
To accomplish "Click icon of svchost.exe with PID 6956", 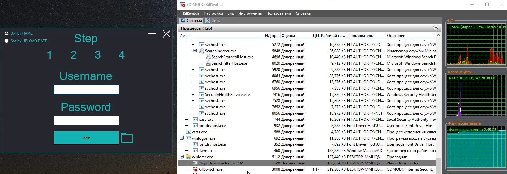I will coord(202,88).
